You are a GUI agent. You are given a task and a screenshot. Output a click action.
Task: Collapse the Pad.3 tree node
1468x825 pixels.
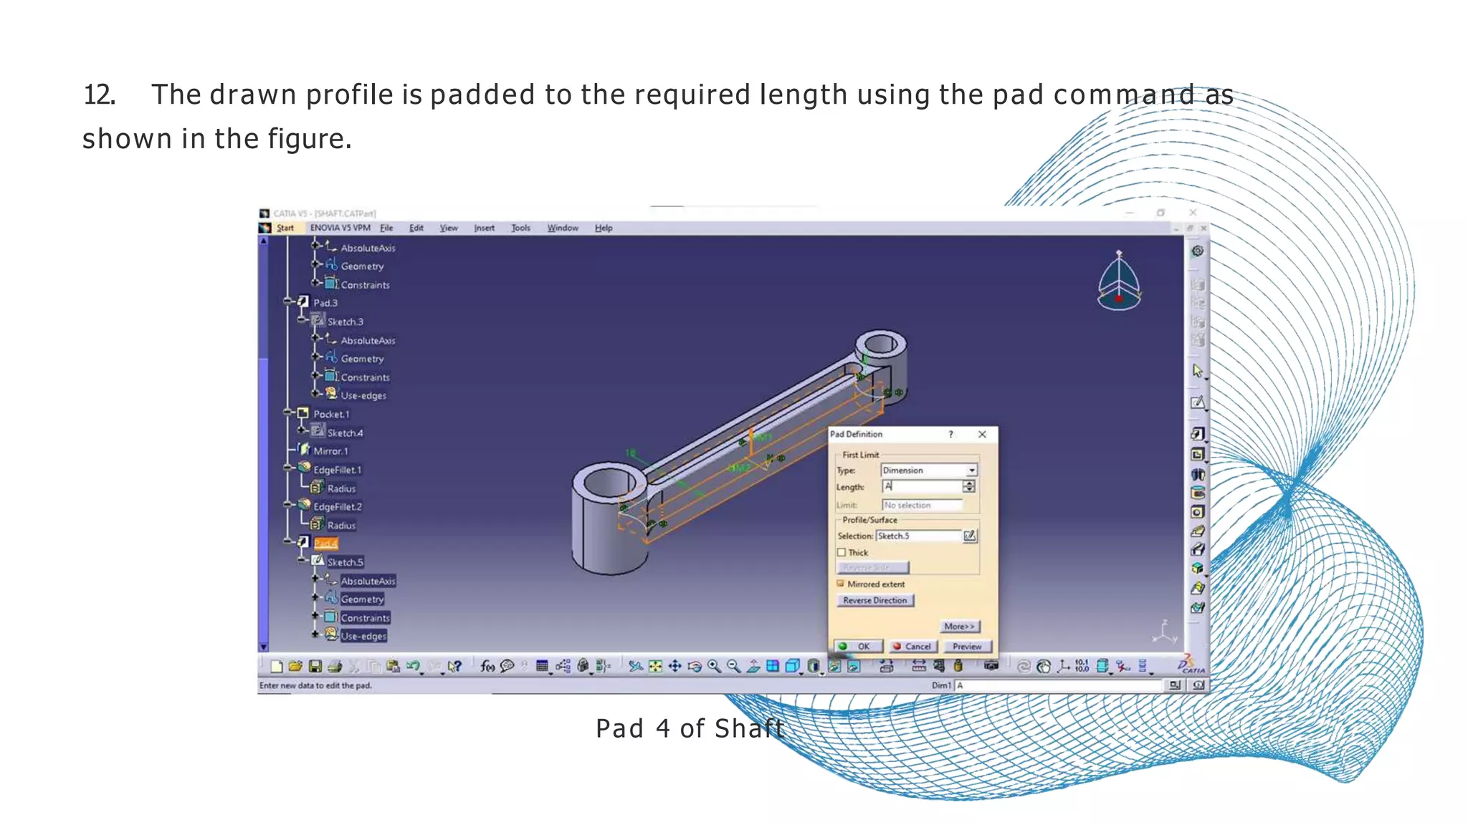coord(288,302)
